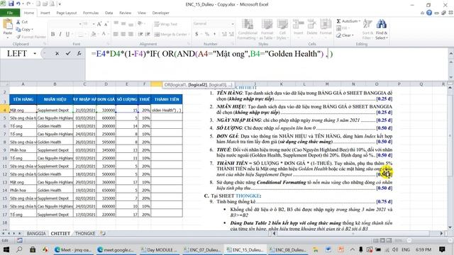The width and height of the screenshot is (454, 255).
Task: Click the Insert Worksheet icon after THONGKE
Action: (103, 233)
